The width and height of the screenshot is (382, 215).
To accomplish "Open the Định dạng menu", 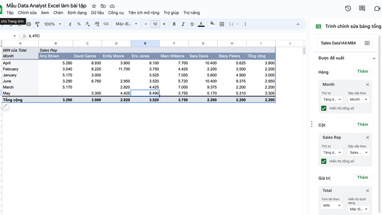I will (x=77, y=13).
